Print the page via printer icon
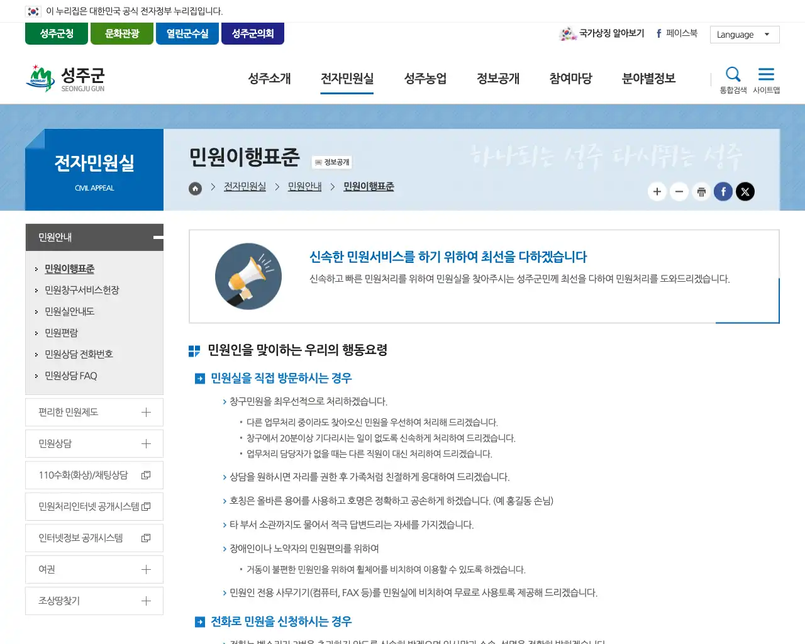 [701, 192]
